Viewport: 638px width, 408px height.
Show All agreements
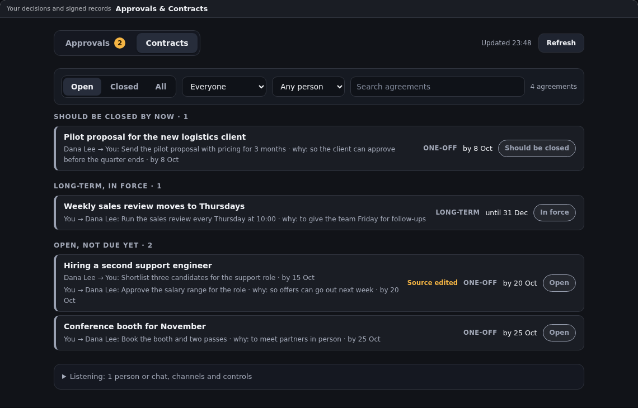161,87
